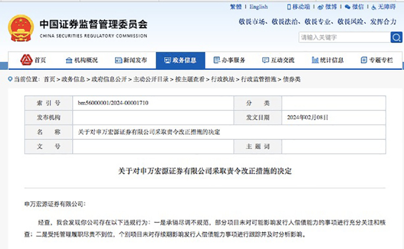This screenshot has height=249, width=404.
Task: Open the 无障碍 accessibility link
Action: pos(387,7)
